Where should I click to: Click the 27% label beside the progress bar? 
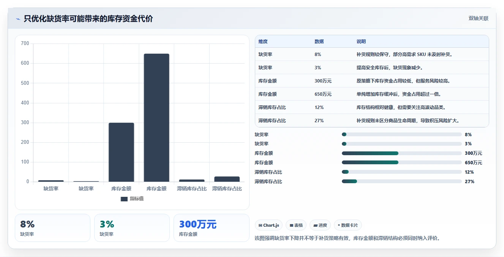(x=469, y=181)
